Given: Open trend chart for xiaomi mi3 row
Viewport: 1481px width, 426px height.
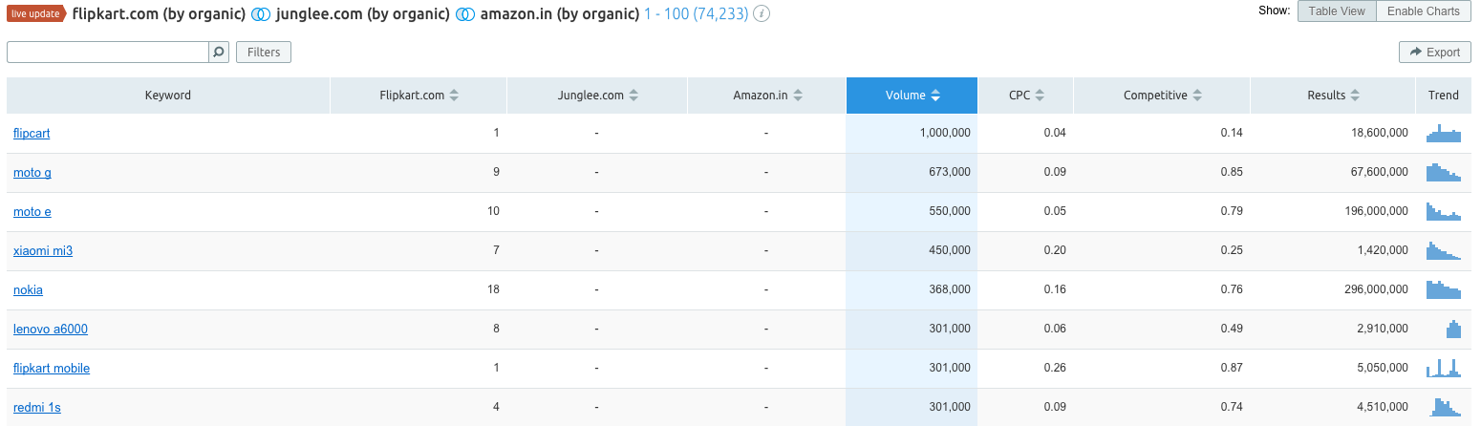Looking at the screenshot, I should pyautogui.click(x=1444, y=250).
